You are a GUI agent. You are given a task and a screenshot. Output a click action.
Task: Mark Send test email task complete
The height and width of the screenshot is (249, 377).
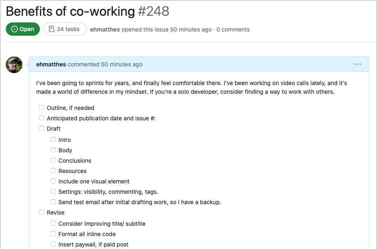(x=53, y=201)
